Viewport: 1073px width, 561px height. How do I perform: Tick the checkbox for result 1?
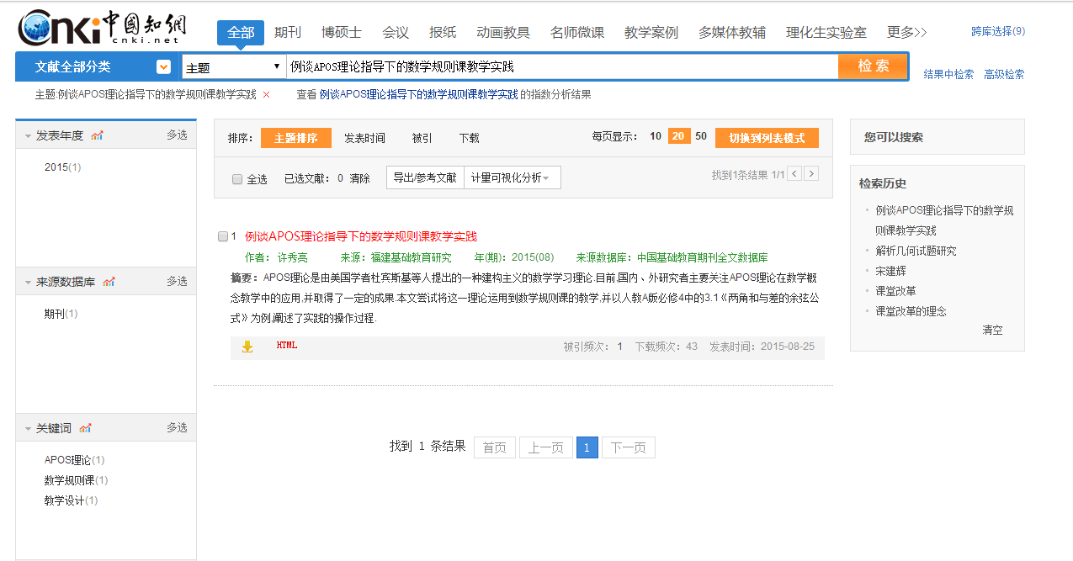point(222,236)
